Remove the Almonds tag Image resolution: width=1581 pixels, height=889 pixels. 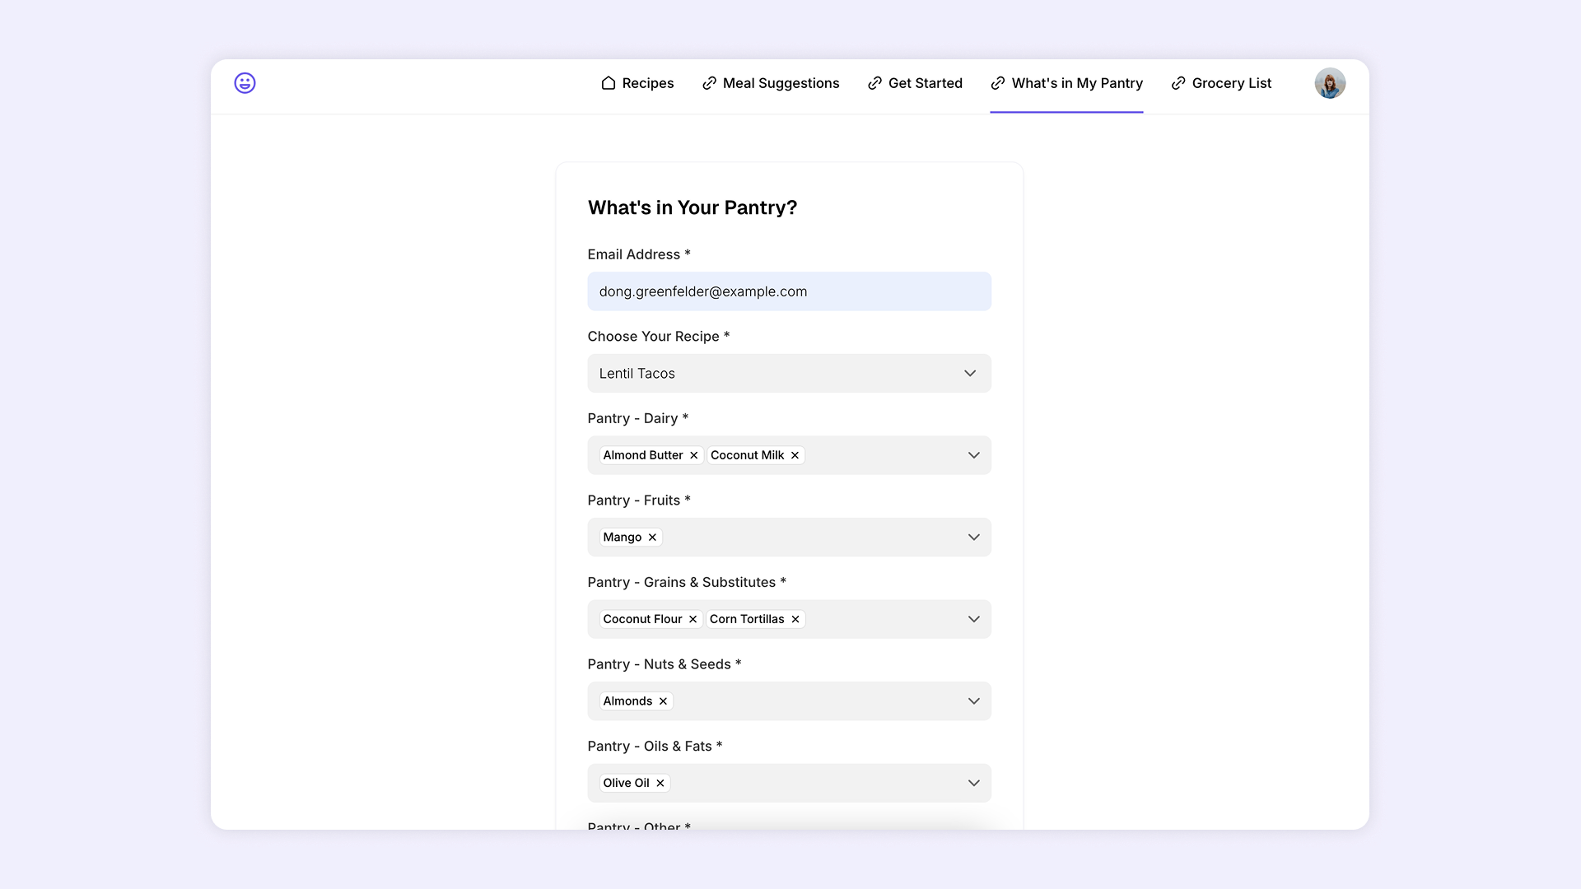[663, 701]
